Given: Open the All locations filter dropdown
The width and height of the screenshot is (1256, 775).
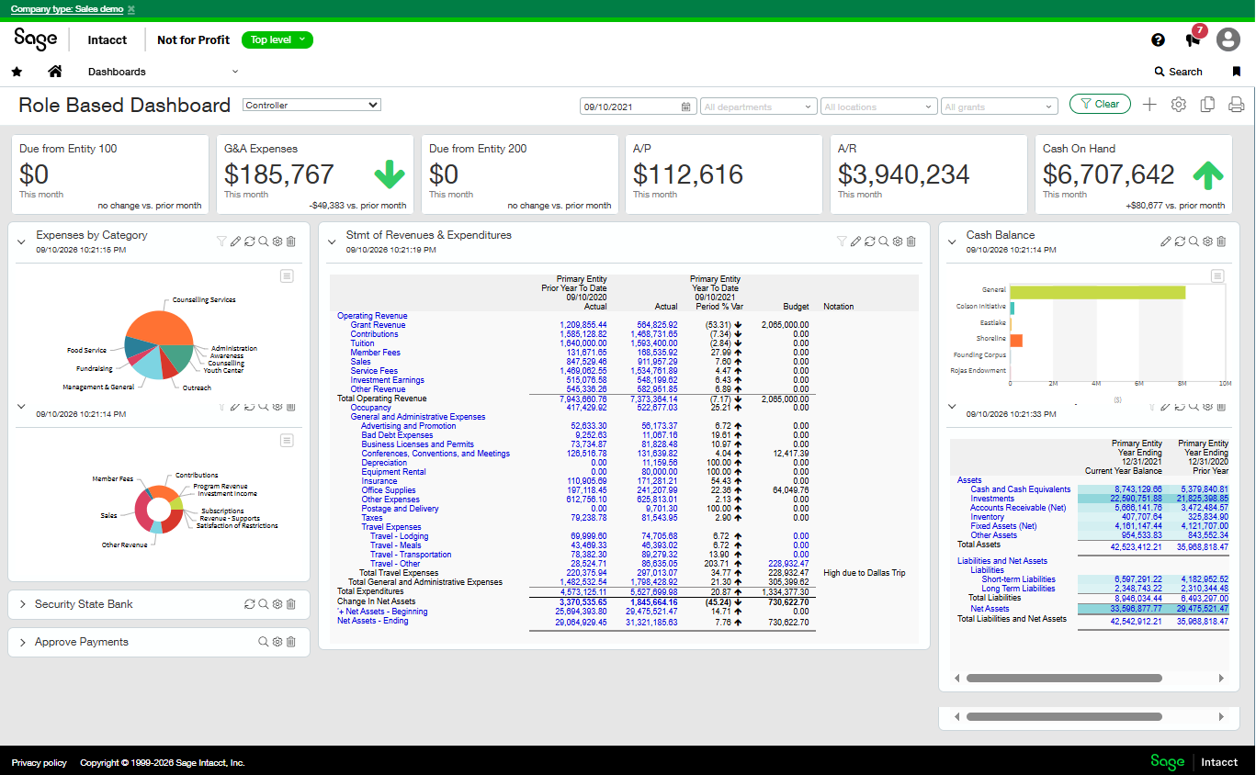Looking at the screenshot, I should 878,107.
